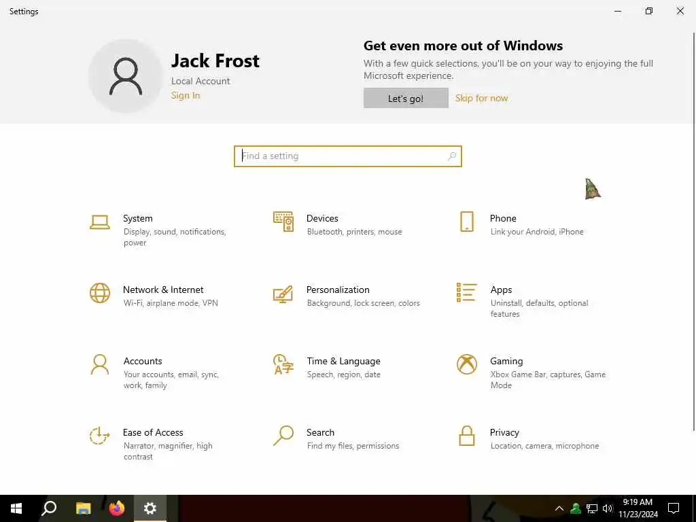Viewport: 696px width, 522px height.
Task: Open the Devices category title
Action: (322, 218)
